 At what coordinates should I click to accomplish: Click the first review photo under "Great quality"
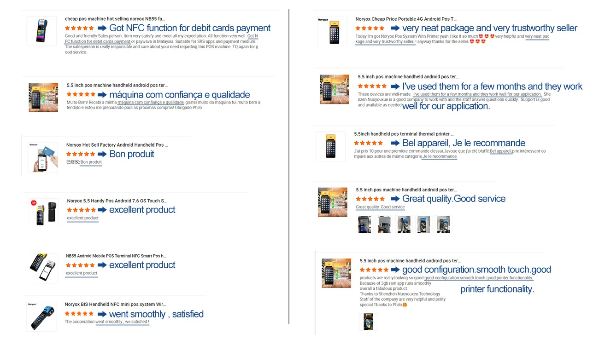pyautogui.click(x=364, y=224)
